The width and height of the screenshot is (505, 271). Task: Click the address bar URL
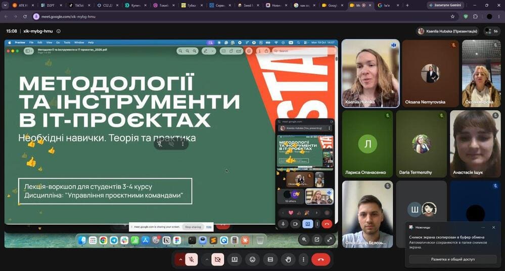tap(68, 16)
